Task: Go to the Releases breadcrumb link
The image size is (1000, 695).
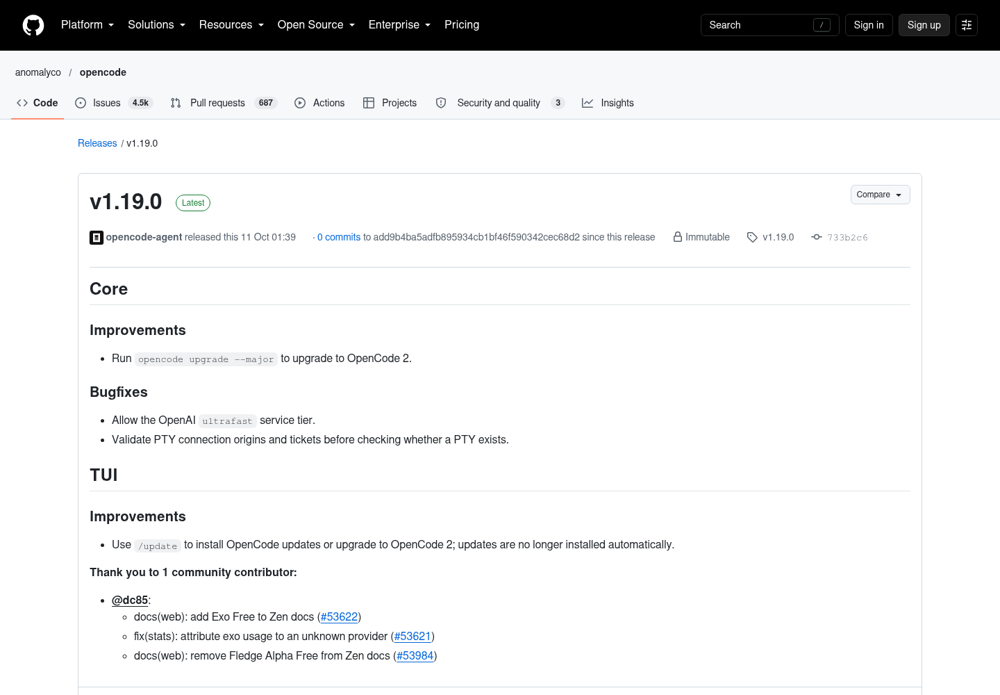Action: [x=97, y=143]
